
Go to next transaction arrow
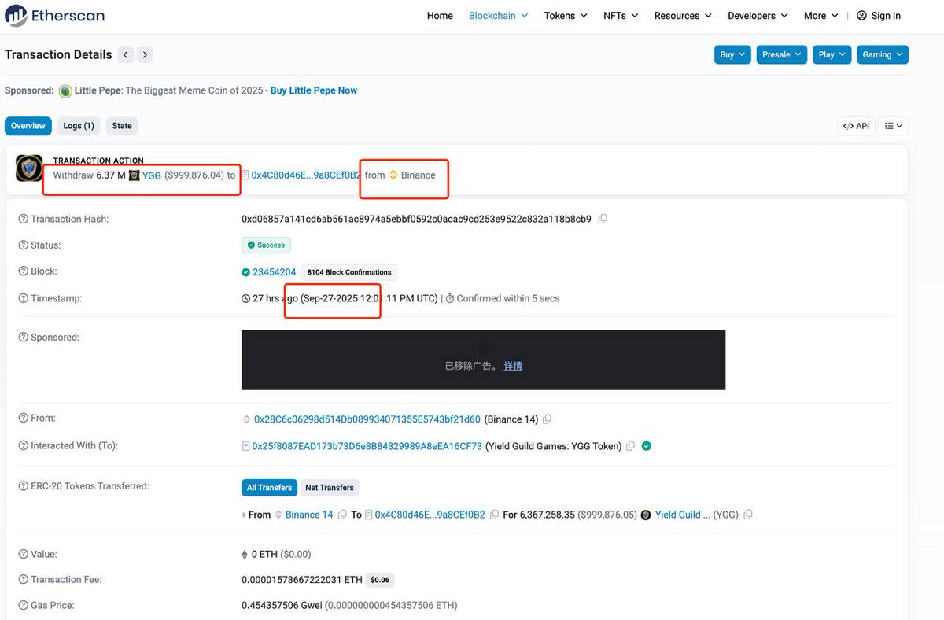(x=144, y=55)
